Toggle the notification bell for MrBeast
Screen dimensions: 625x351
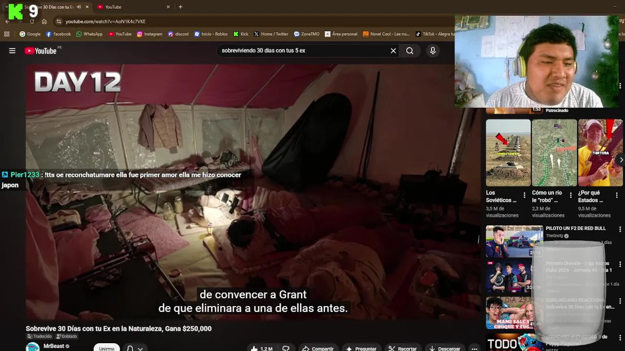coord(130,349)
